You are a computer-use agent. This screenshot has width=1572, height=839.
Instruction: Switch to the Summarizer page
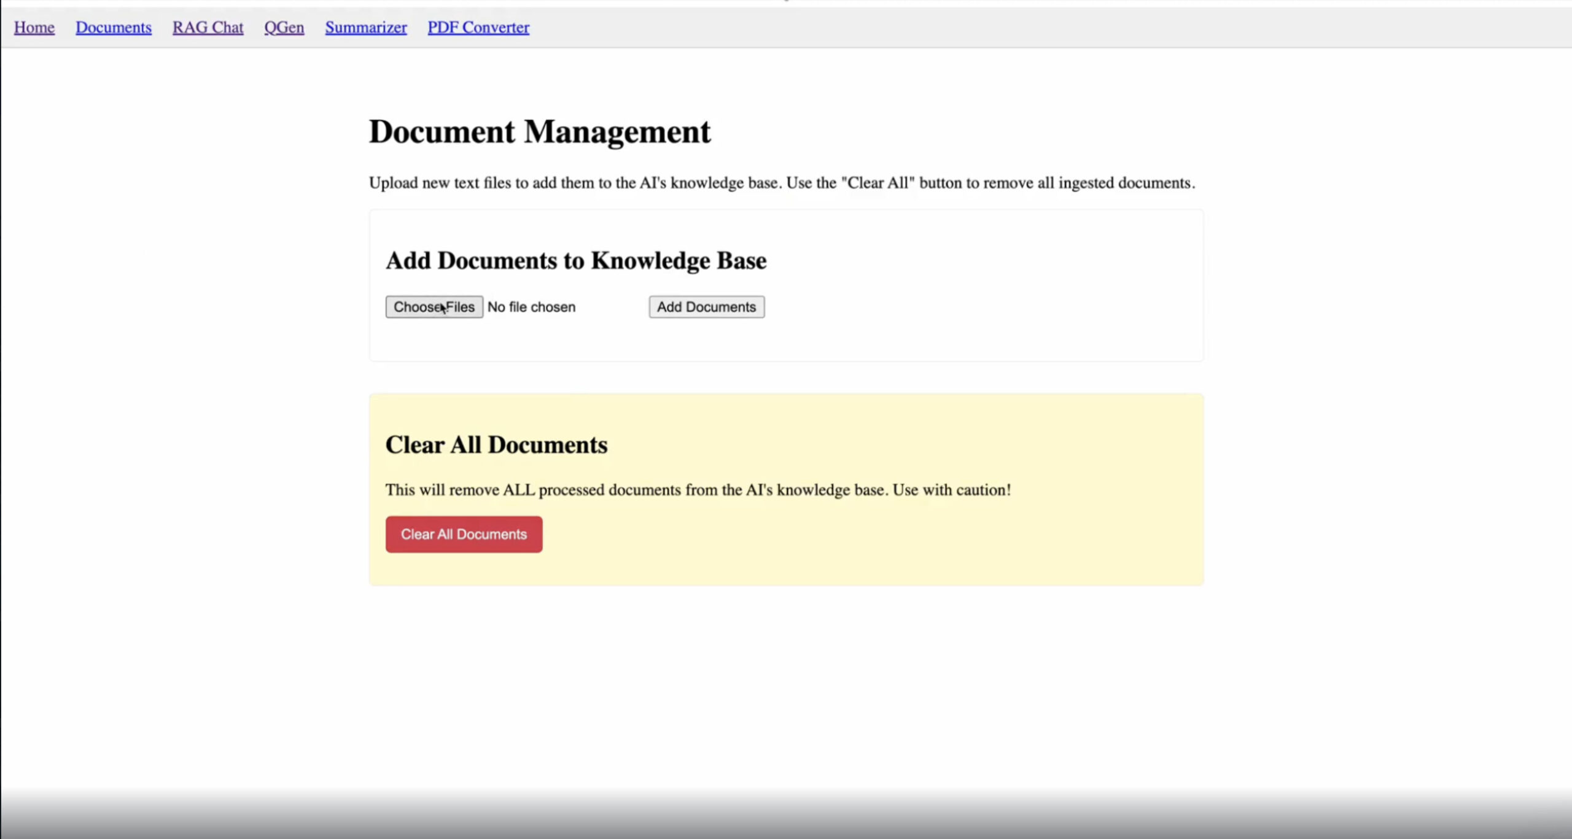tap(366, 28)
